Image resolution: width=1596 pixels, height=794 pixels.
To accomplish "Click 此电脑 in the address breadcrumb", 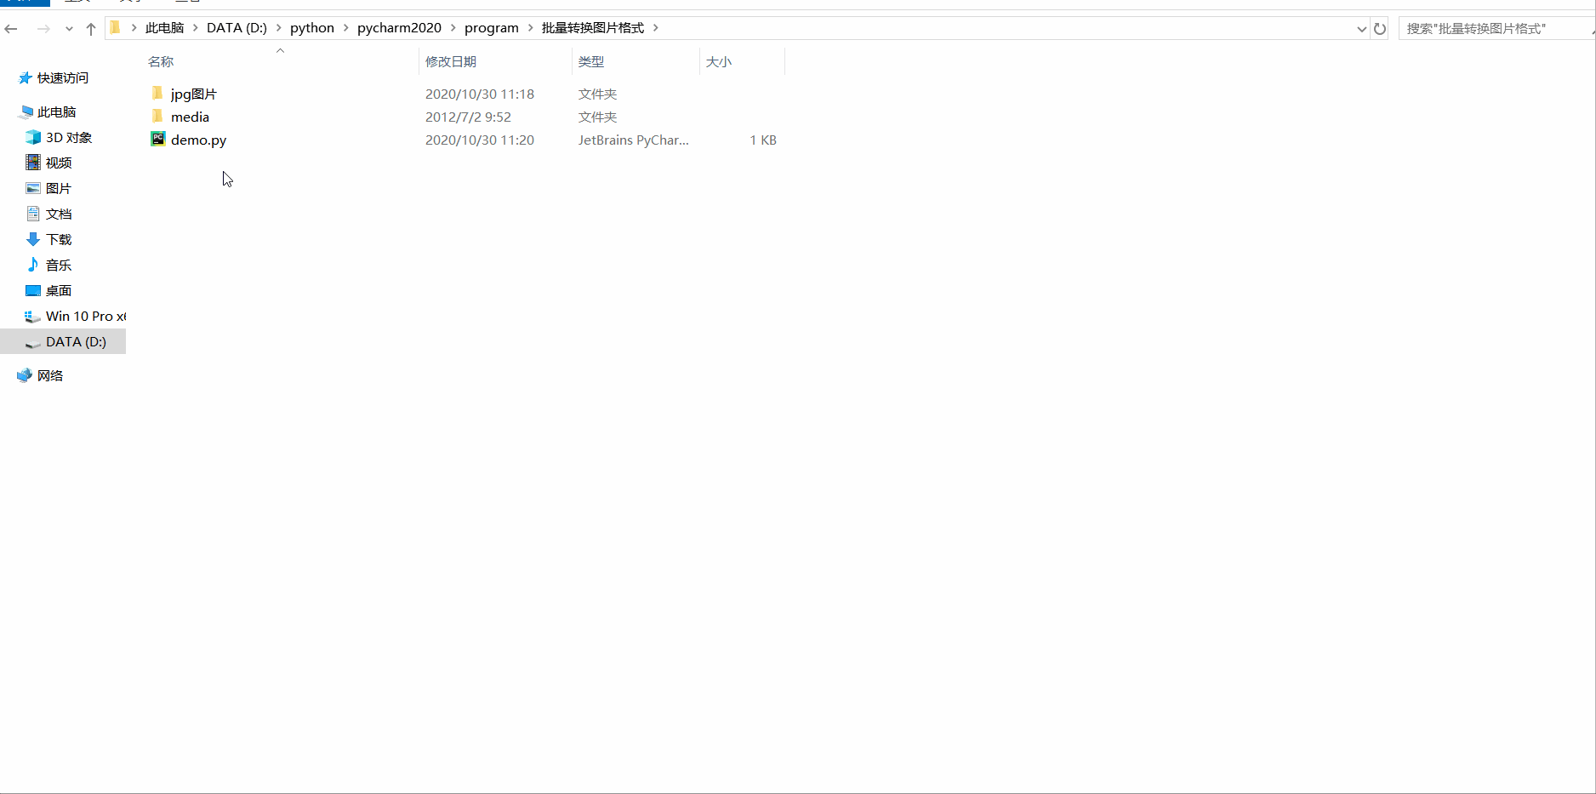I will pyautogui.click(x=164, y=28).
